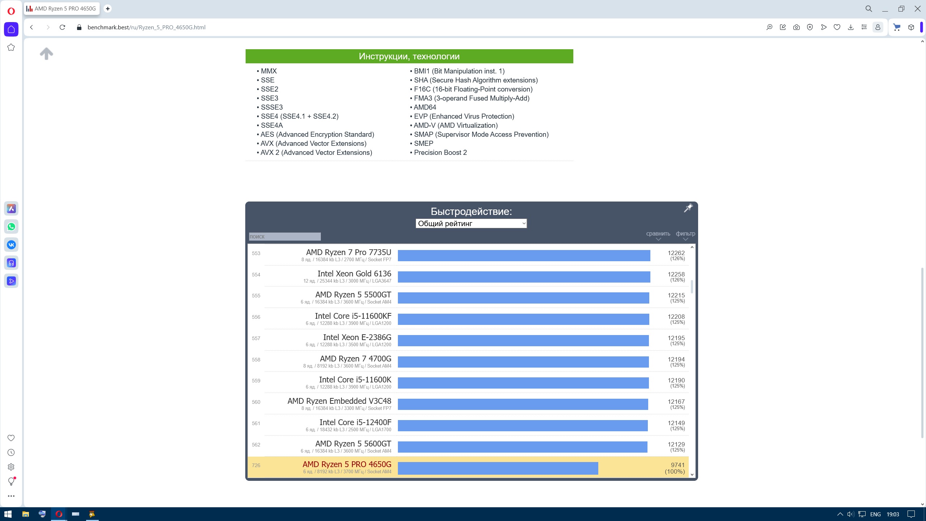Screen dimensions: 926x521
Task: Select the AMD Ryzen 5 PRO 4650G tab
Action: click(x=62, y=9)
